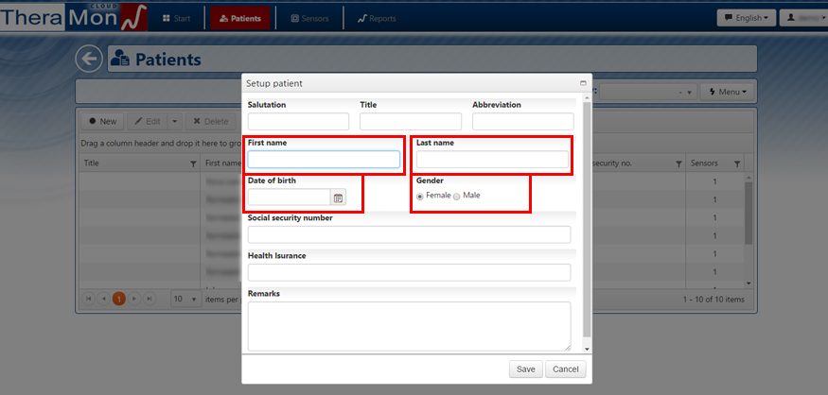The image size is (828, 395).
Task: Click the round back arrow icon
Action: (x=89, y=60)
